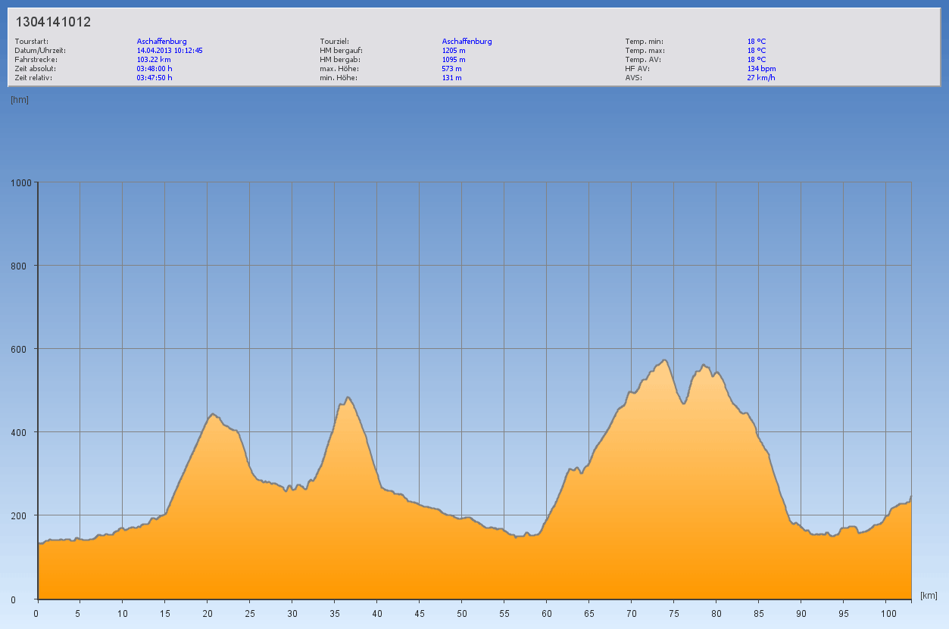Screen dimensions: 949x629
Task: Select the HM bergab value 1095 m
Action: (454, 59)
